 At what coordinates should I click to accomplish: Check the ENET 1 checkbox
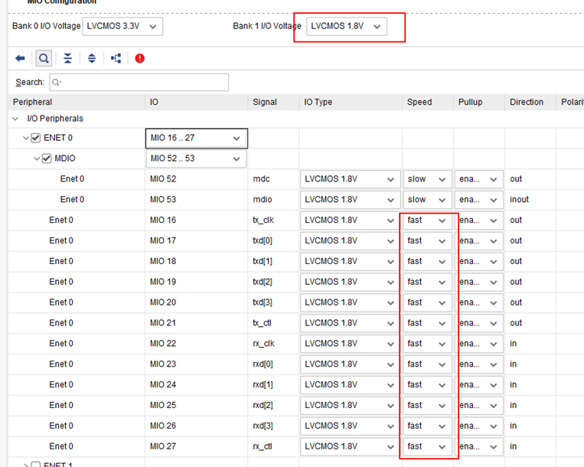click(x=36, y=464)
